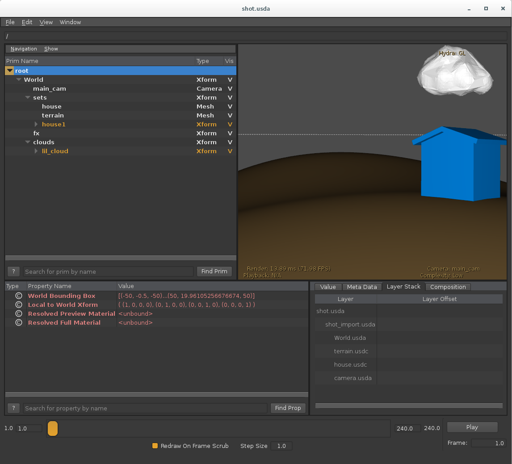
Task: Switch to the Layer Stack tab
Action: 403,287
